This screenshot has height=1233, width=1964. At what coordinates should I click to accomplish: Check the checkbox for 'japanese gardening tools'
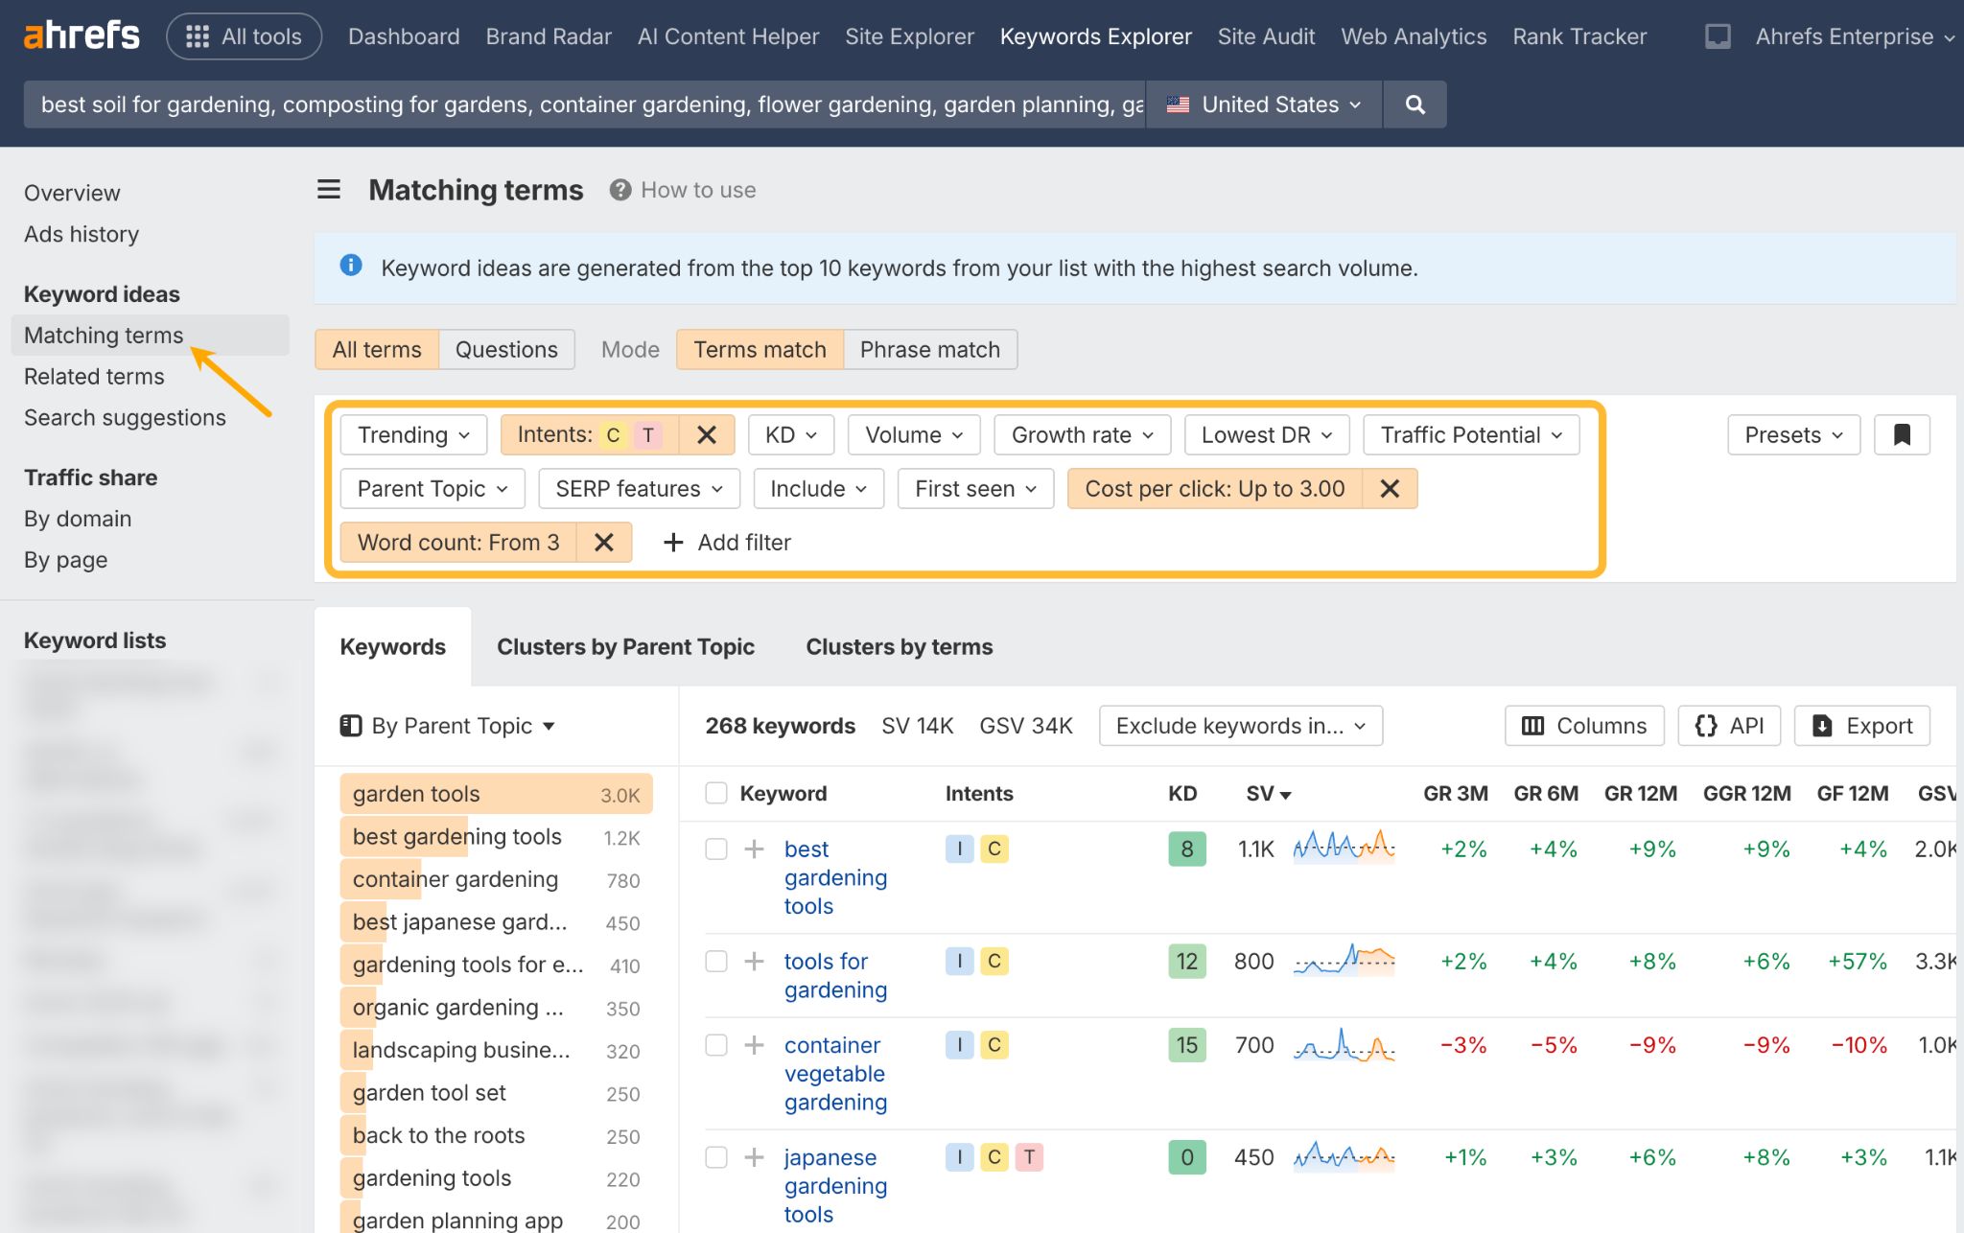(716, 1157)
